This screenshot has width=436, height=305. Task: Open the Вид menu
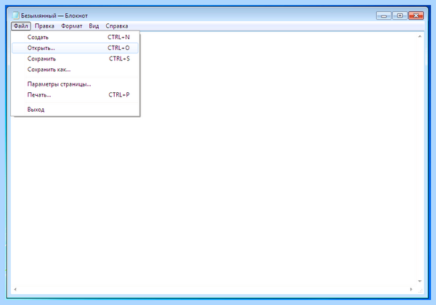click(94, 26)
